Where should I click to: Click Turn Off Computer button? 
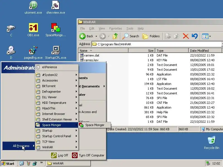coord(88,155)
